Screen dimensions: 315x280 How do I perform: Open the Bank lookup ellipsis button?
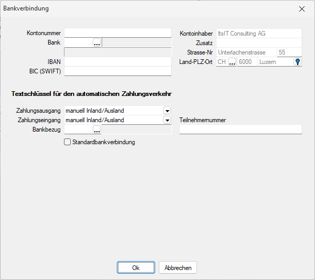pyautogui.click(x=96, y=43)
